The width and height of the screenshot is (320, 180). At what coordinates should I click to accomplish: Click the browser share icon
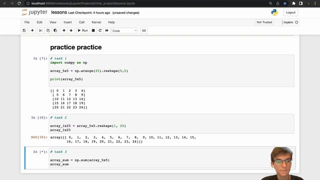[278, 3]
